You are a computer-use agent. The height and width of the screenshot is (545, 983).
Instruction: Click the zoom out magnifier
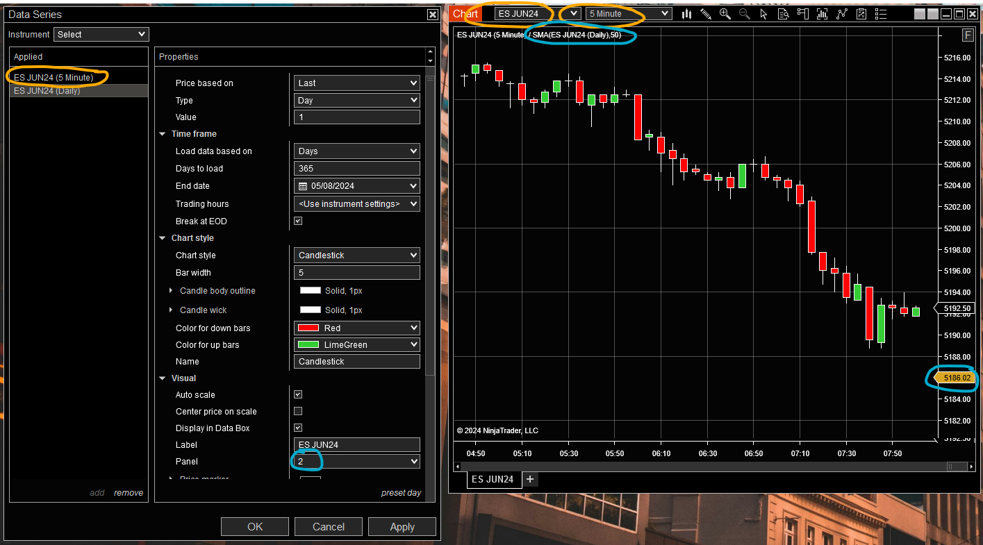[745, 14]
